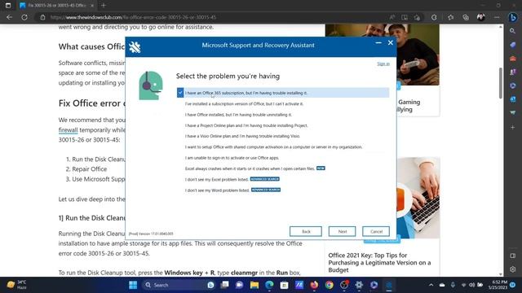Select 'unable to sign-in to activate' option
522x293 pixels.
click(x=232, y=158)
